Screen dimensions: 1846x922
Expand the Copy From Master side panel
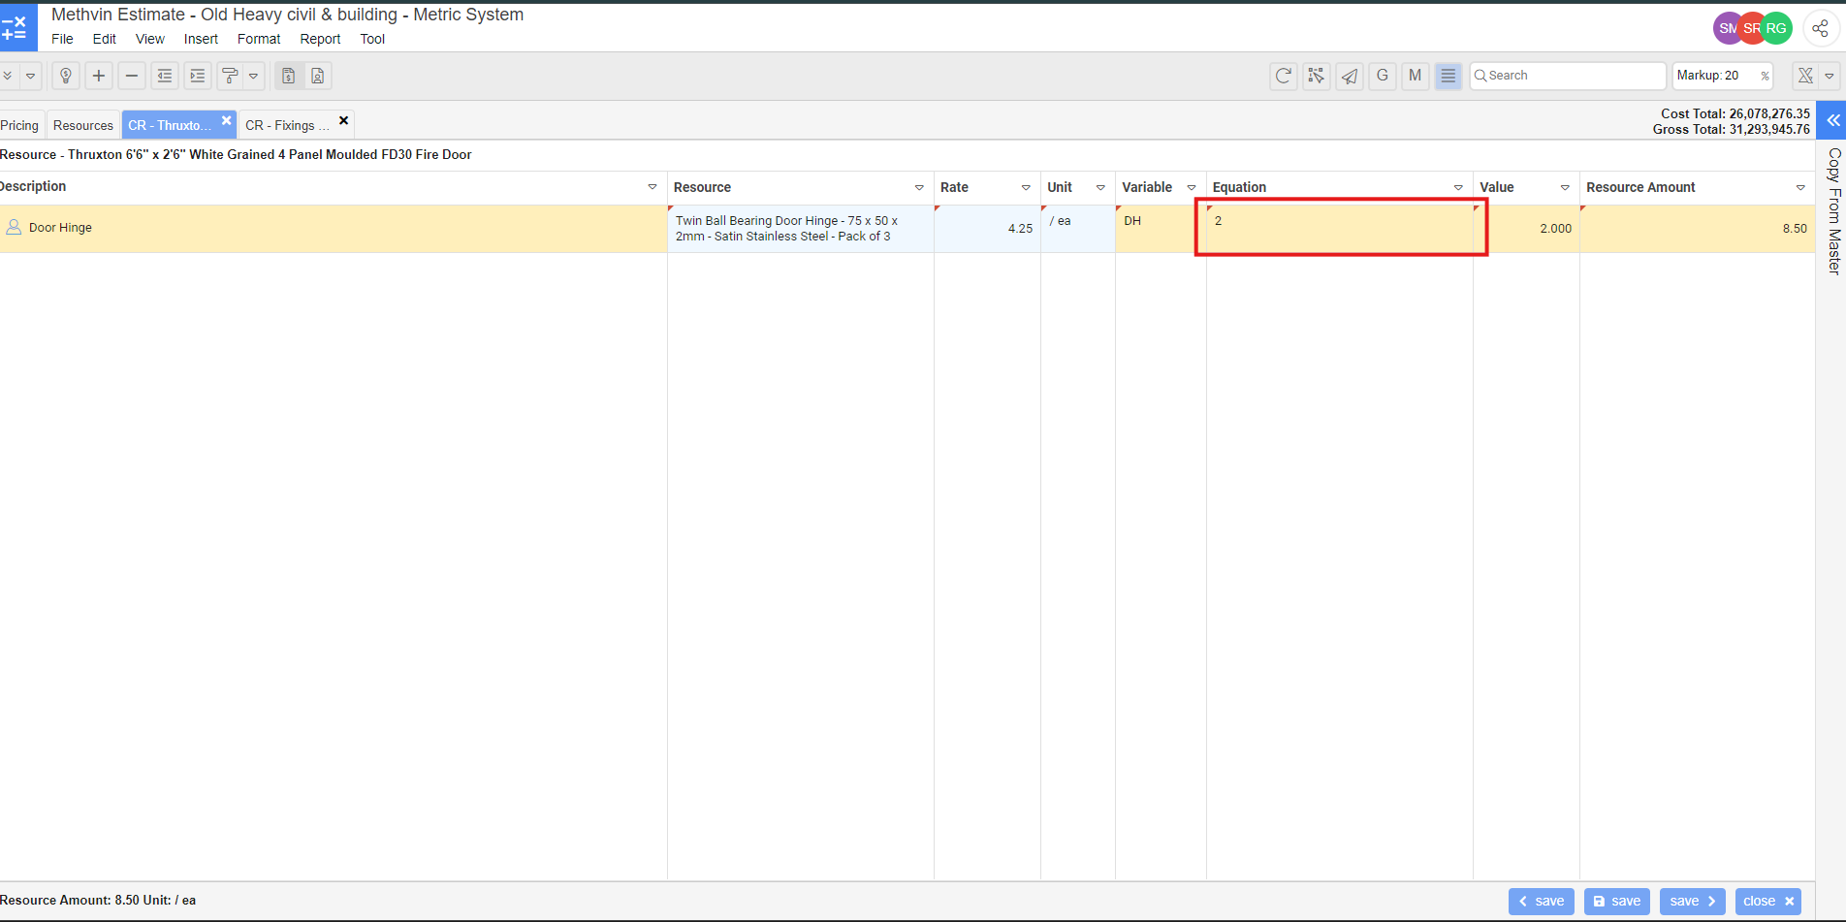tap(1832, 121)
